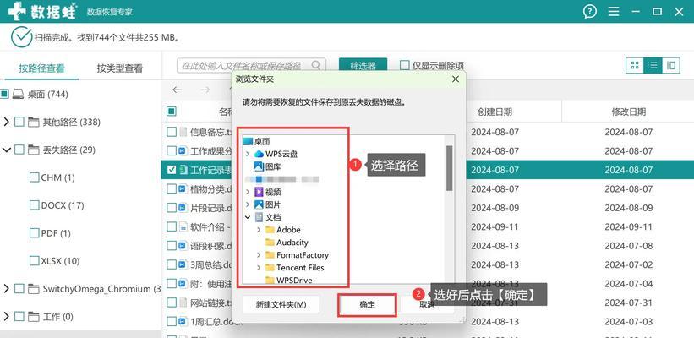The image size is (694, 338).
Task: Click the drive icon beside 桌面 (744)
Action: pyautogui.click(x=18, y=94)
